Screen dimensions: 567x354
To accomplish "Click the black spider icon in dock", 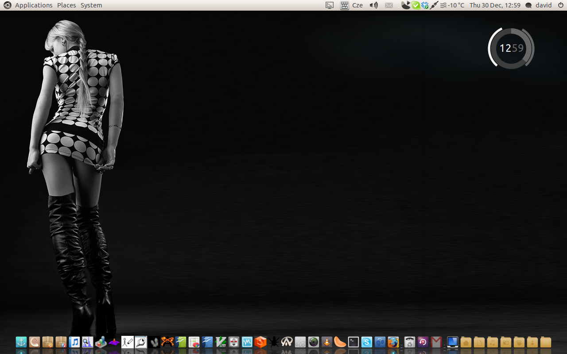I will [x=274, y=342].
